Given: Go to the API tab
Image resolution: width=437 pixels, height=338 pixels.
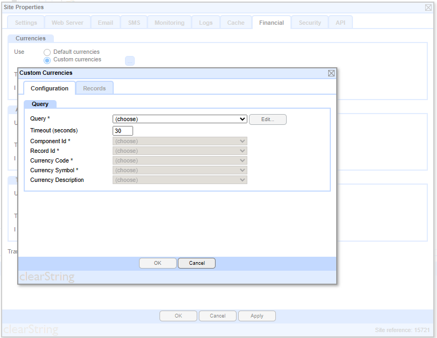Looking at the screenshot, I should point(341,23).
